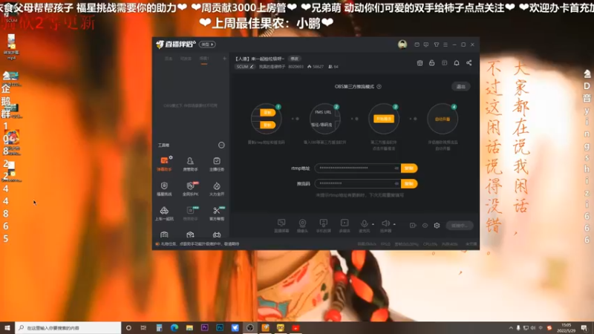The width and height of the screenshot is (594, 334).
Task: Edit the SCUM game category tag
Action: (245, 67)
